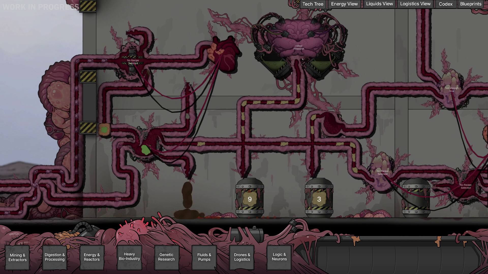Open the Blueprints library
The image size is (488, 274).
pos(471,4)
